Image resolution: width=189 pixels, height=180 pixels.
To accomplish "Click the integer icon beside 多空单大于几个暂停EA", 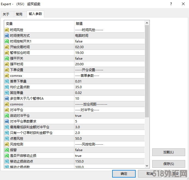I will [x=7, y=99].
